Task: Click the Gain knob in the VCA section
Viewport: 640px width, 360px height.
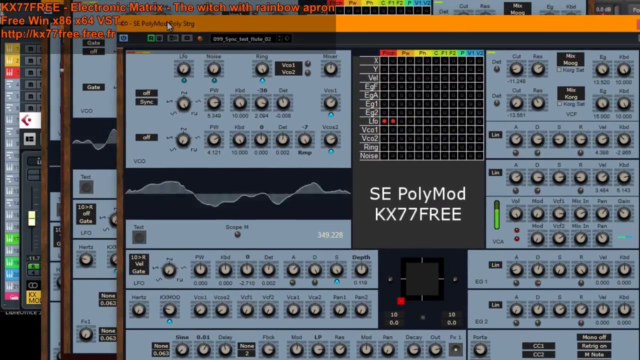Action: pos(624,214)
